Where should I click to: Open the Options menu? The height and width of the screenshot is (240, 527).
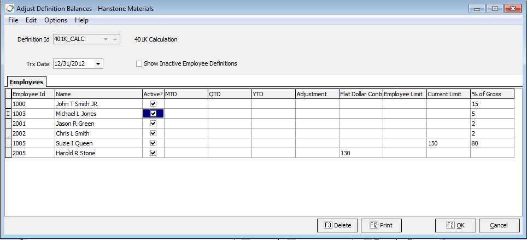(56, 20)
